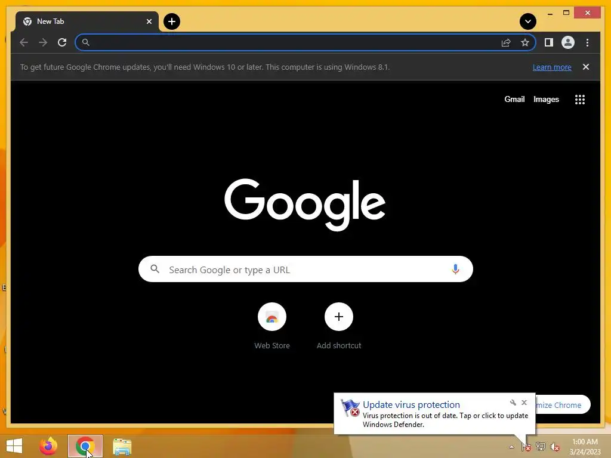Minimize the Chrome window
Viewport: 611px width, 458px height.
(x=550, y=13)
